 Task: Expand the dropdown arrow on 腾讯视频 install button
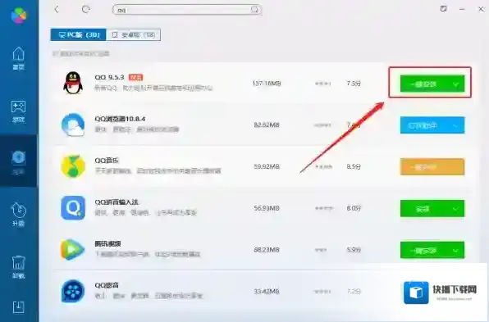pos(456,251)
